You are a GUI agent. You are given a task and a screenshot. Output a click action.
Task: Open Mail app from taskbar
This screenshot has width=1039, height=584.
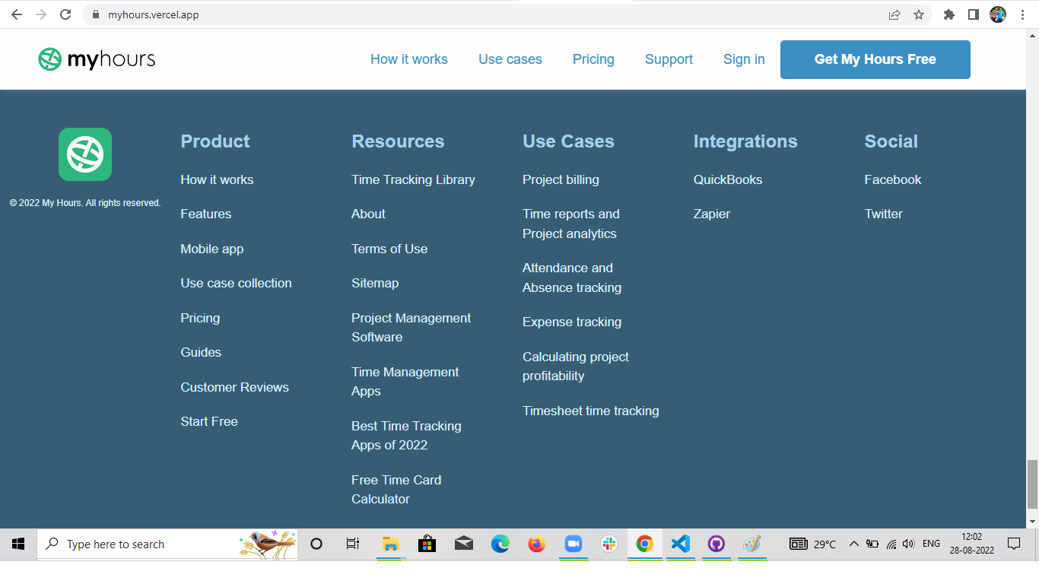coord(463,544)
